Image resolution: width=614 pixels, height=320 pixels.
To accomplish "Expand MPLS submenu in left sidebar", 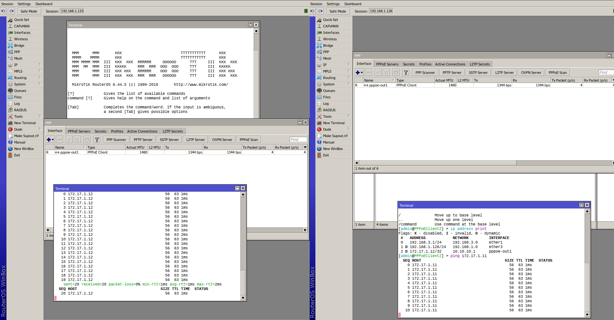I will (x=40, y=71).
